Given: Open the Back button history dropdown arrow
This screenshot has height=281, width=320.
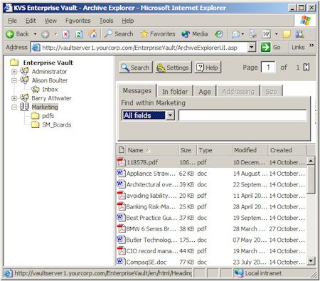Looking at the screenshot, I should 35,34.
